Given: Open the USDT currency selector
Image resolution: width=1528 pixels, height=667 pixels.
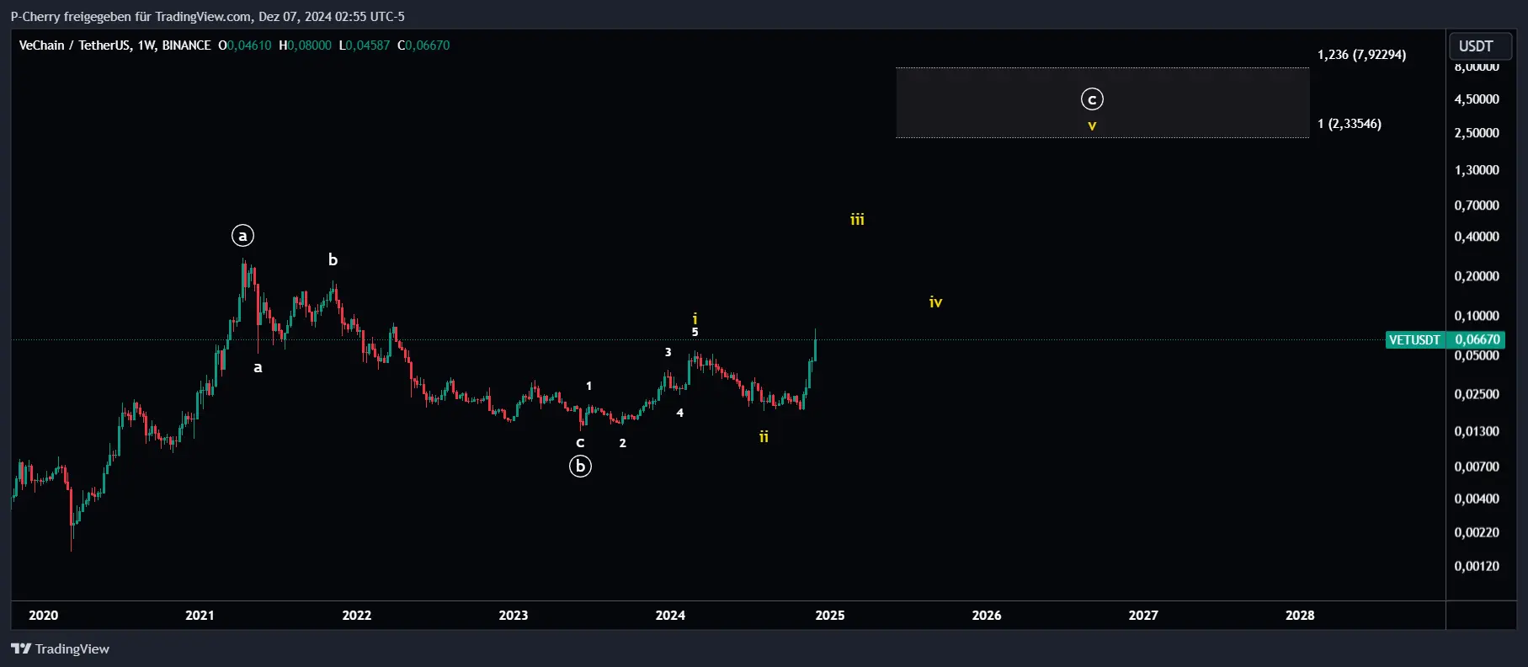Looking at the screenshot, I should click(1479, 46).
